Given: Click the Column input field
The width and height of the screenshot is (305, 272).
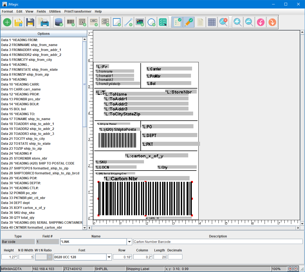Looking at the screenshot, I should tap(143, 257).
